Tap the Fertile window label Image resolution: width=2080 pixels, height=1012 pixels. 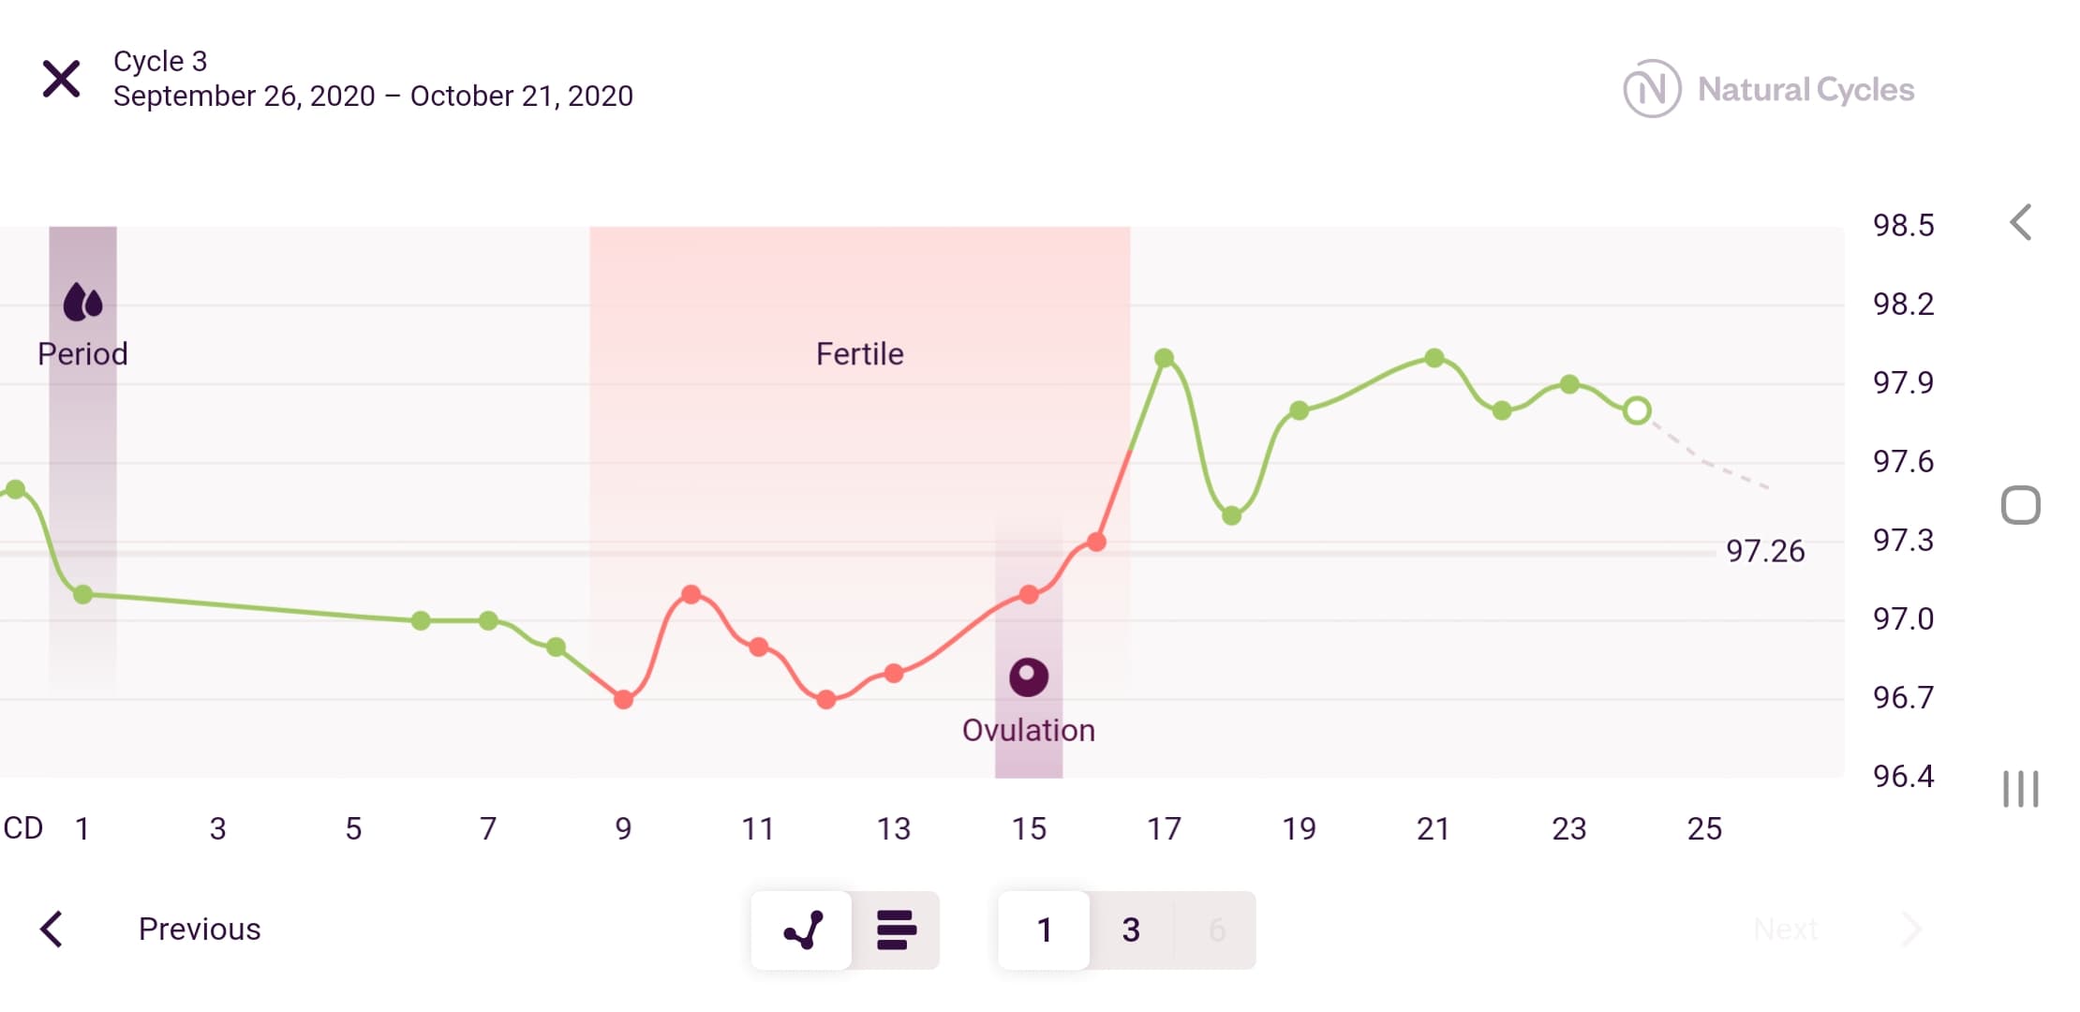[859, 354]
